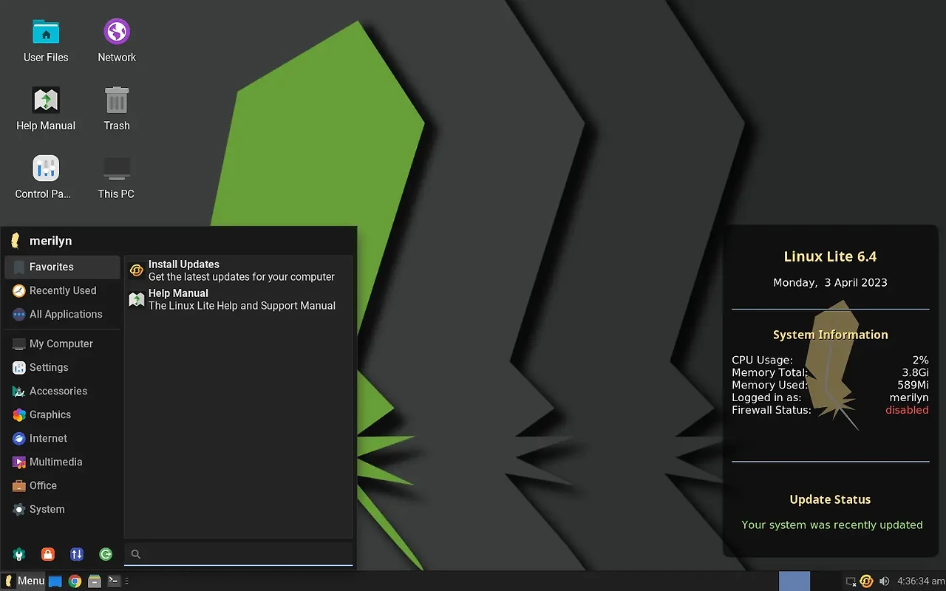Click the green log out icon
The width and height of the screenshot is (946, 591).
coord(106,554)
